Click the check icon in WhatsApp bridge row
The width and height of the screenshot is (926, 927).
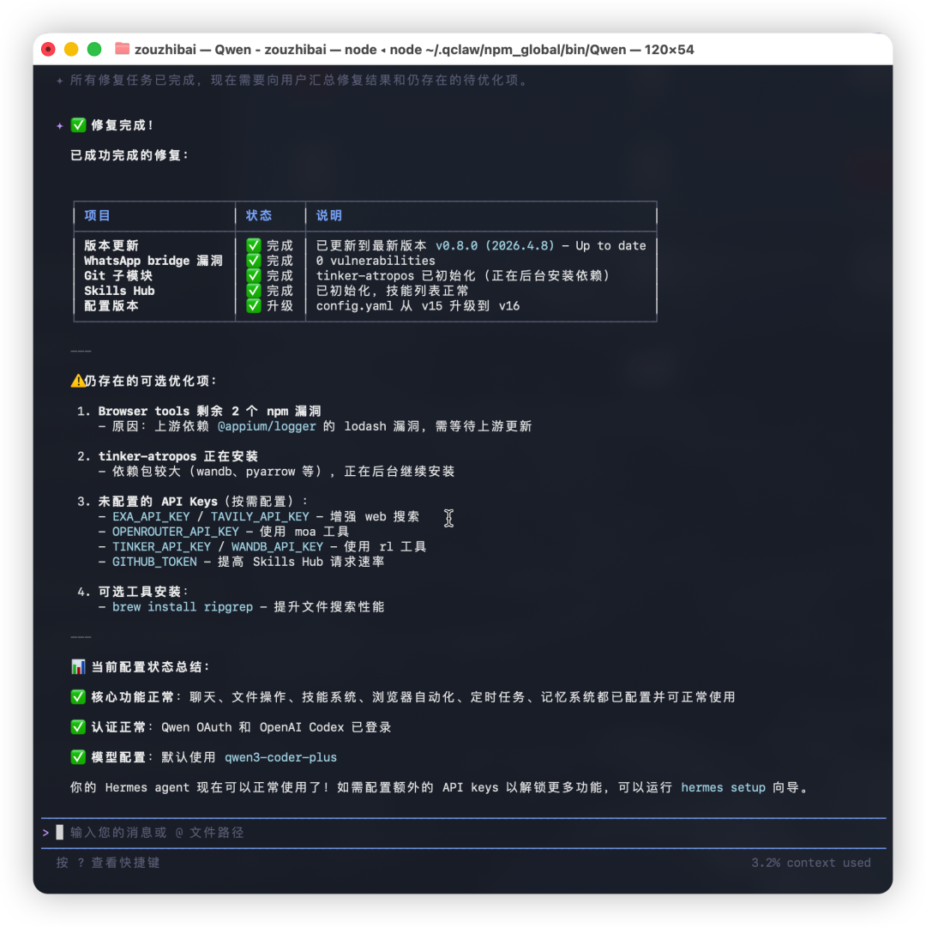254,261
